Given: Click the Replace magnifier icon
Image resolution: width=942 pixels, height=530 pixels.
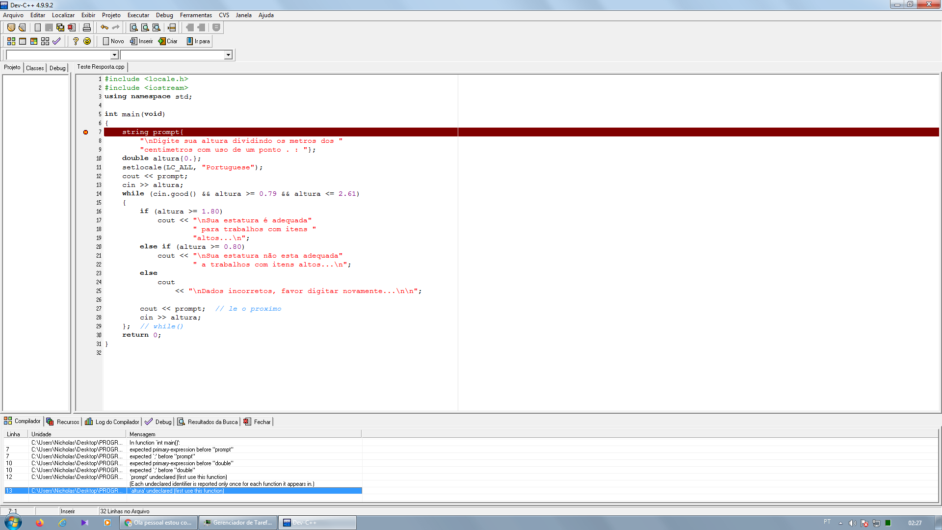Looking at the screenshot, I should click(145, 27).
